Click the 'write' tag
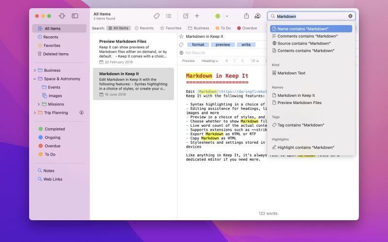 [x=246, y=45]
